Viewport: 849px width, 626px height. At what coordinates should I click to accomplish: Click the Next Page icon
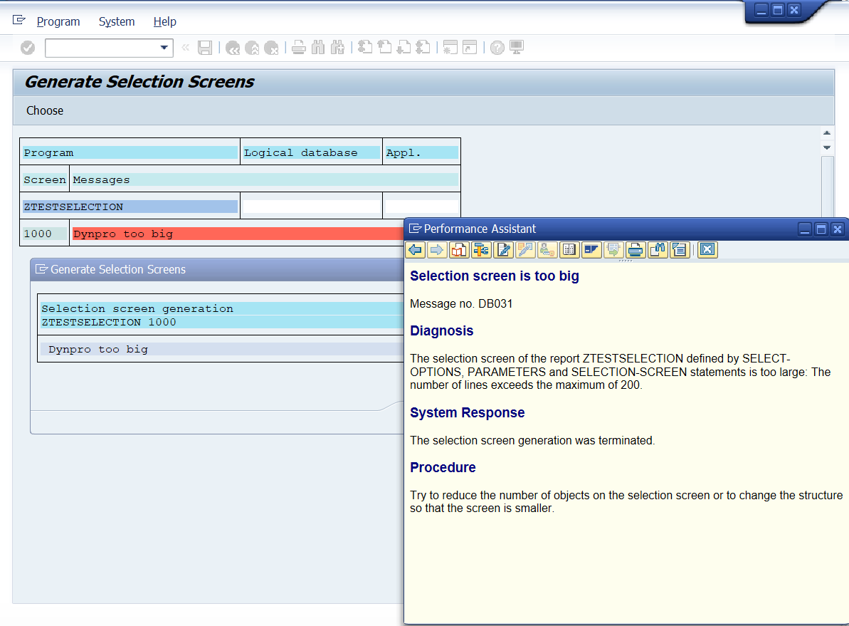click(404, 48)
